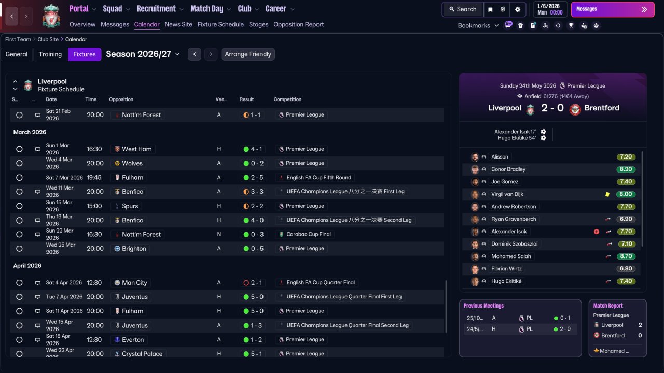Click the Liverpool crest in Fixture Schedule header
The width and height of the screenshot is (664, 373).
pos(28,85)
